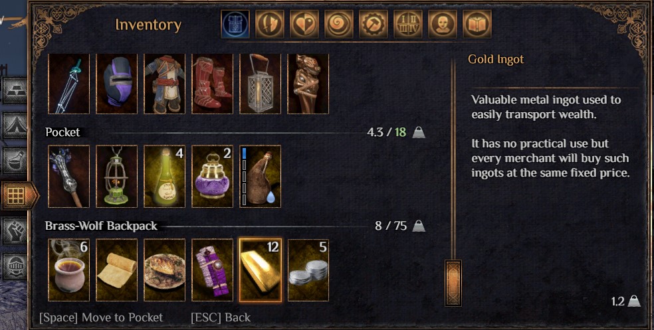This screenshot has height=330, width=654.
Task: Select the purple helmet equipment slot
Action: tap(116, 84)
